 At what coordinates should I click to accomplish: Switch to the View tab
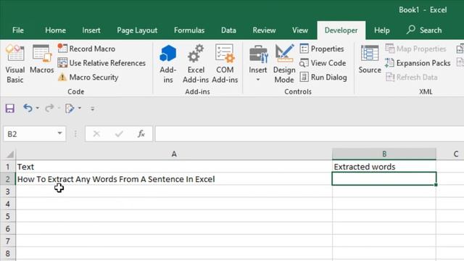300,30
